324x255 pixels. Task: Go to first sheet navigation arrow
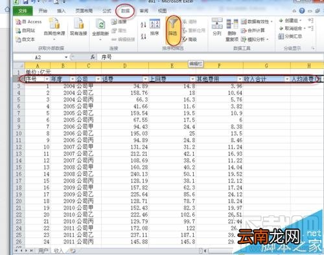[16, 250]
